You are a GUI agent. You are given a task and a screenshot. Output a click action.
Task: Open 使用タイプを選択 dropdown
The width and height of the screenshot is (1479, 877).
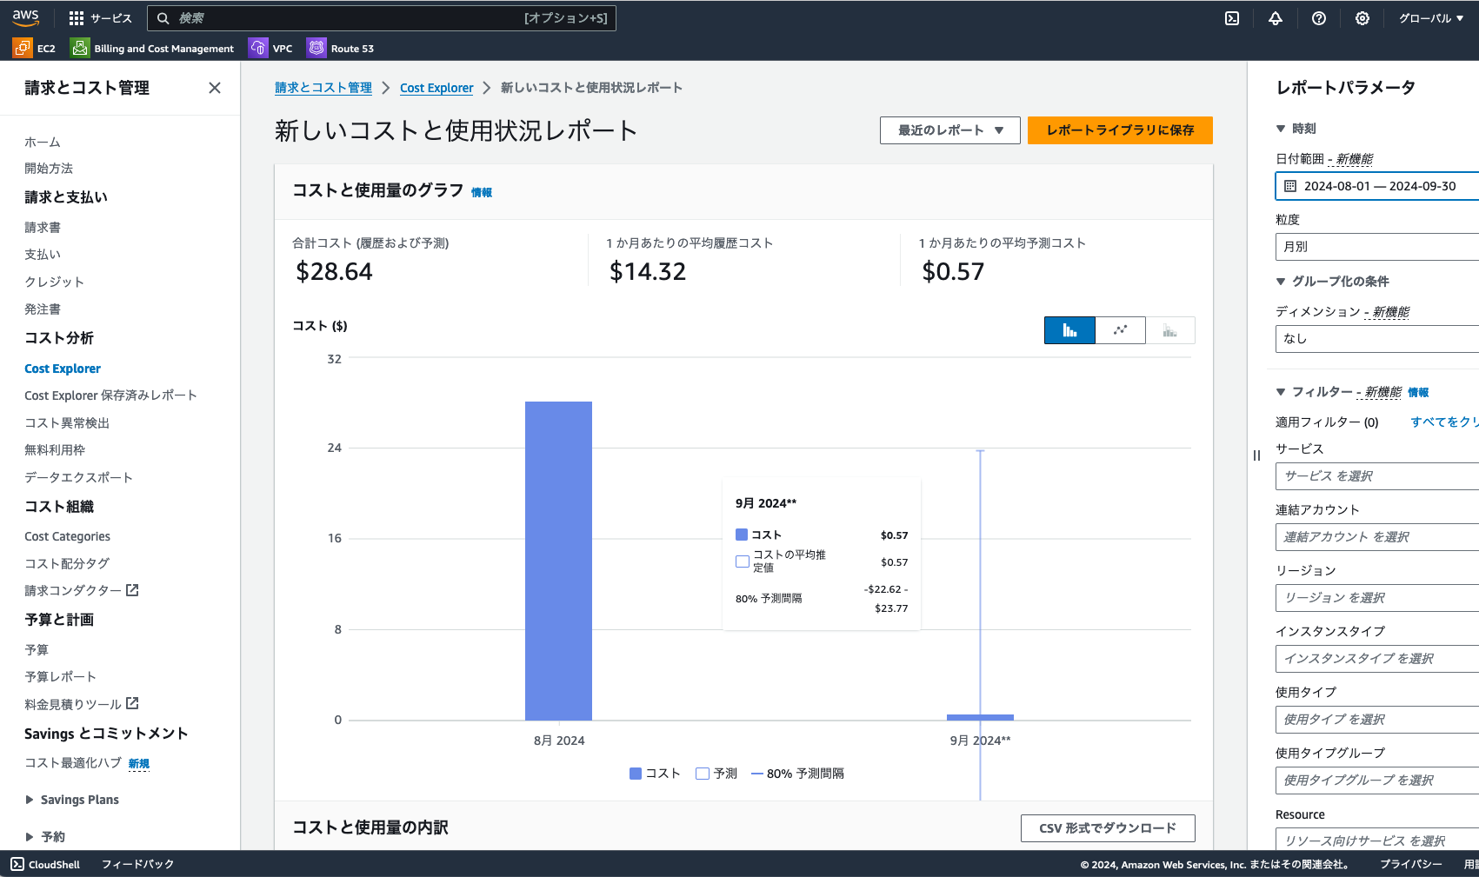coord(1377,720)
